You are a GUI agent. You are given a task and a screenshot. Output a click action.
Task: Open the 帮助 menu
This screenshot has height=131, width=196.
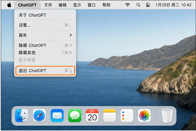pyautogui.click(x=106, y=5)
